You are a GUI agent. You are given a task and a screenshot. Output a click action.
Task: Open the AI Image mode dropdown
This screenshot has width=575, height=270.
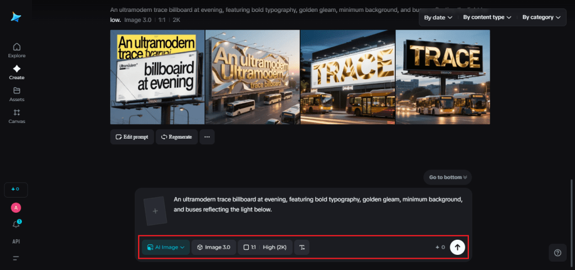point(166,247)
